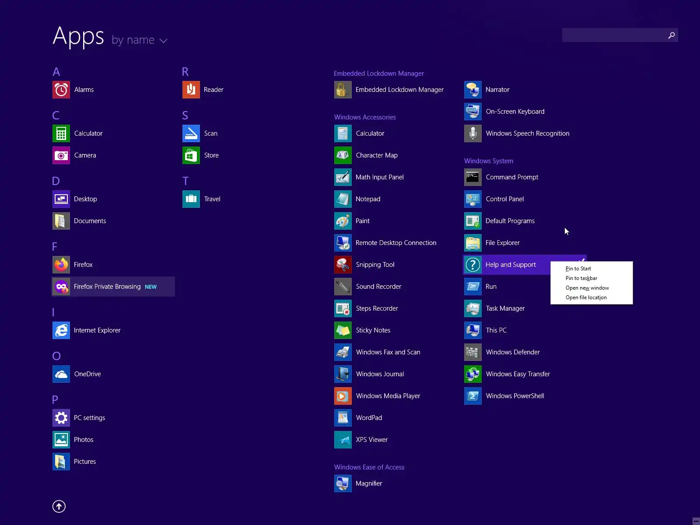Launch the Photos app icon
The width and height of the screenshot is (700, 525).
pos(61,440)
